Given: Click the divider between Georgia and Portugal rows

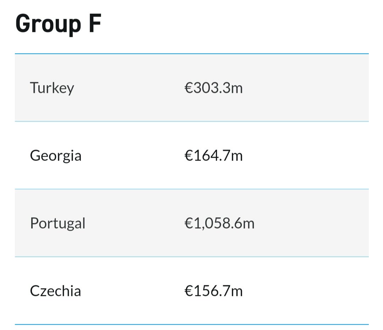Looking at the screenshot, I should [192, 189].
